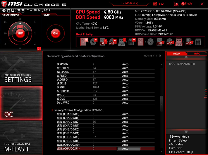Select the non-UEFI USB hard disk icon
The image size is (208, 155).
tap(160, 42)
